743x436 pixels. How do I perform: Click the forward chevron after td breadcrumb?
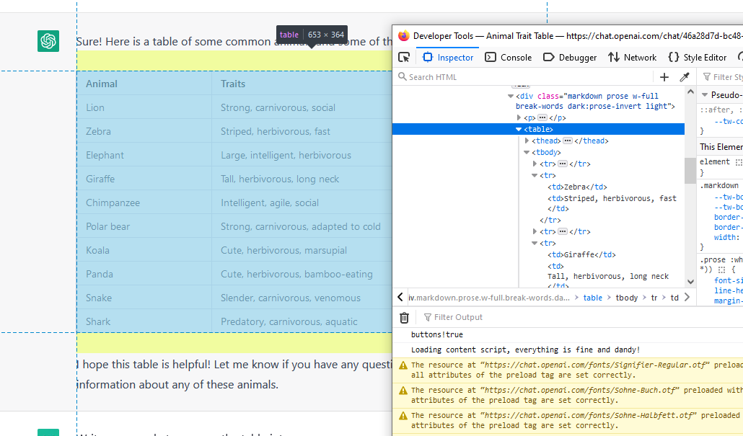[686, 295]
